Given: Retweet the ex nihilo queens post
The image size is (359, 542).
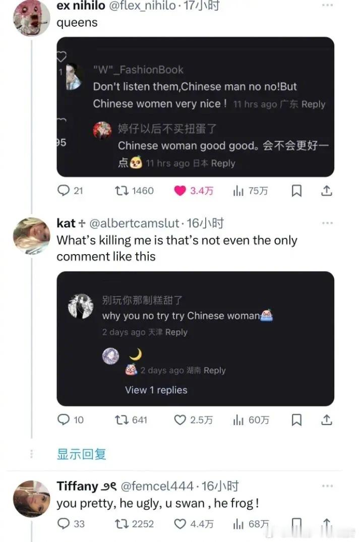Looking at the screenshot, I should tap(121, 191).
